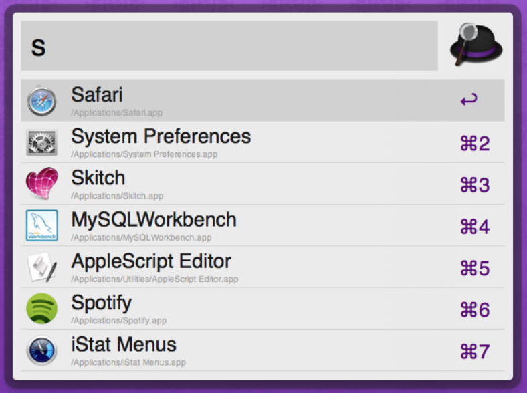527x393 pixels.
Task: Click the return arrow beside Safari
Action: [x=469, y=101]
